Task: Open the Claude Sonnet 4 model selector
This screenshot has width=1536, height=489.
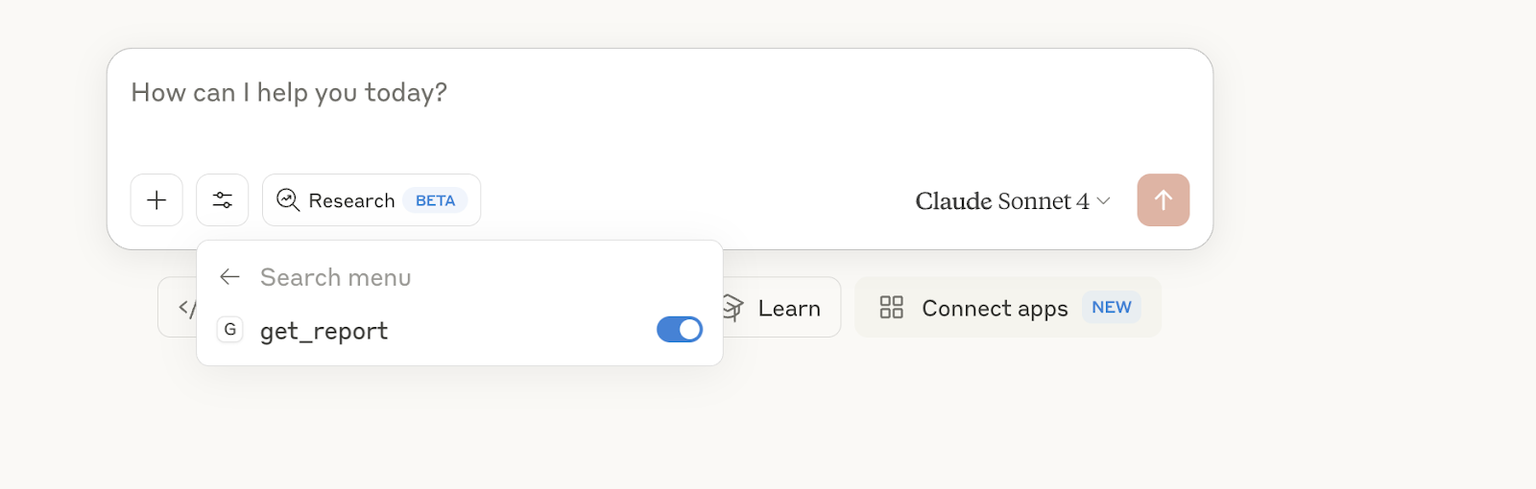Action: click(1002, 201)
